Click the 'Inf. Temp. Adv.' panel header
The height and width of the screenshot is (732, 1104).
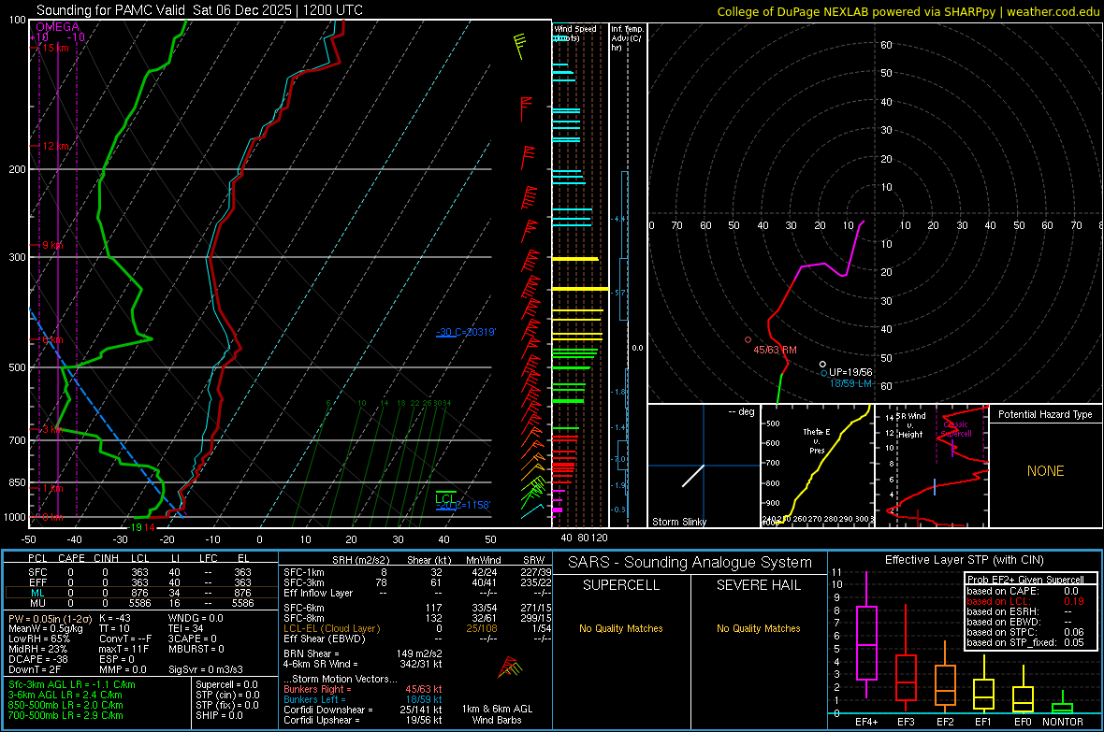coord(627,38)
